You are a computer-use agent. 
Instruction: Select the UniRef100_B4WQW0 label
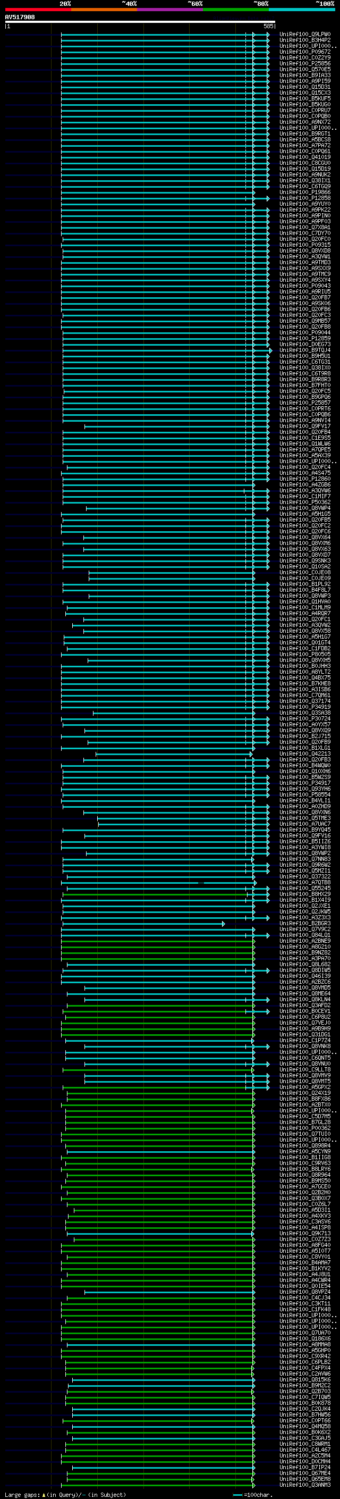(x=305, y=766)
